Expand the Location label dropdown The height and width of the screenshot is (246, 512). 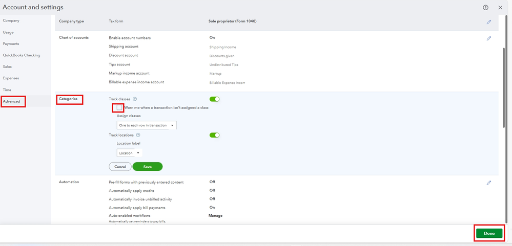[x=129, y=153]
